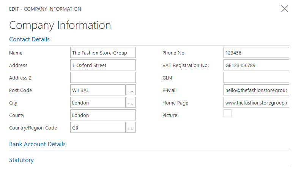Click the E-Mail input field
The width and height of the screenshot is (296, 170).
point(256,90)
